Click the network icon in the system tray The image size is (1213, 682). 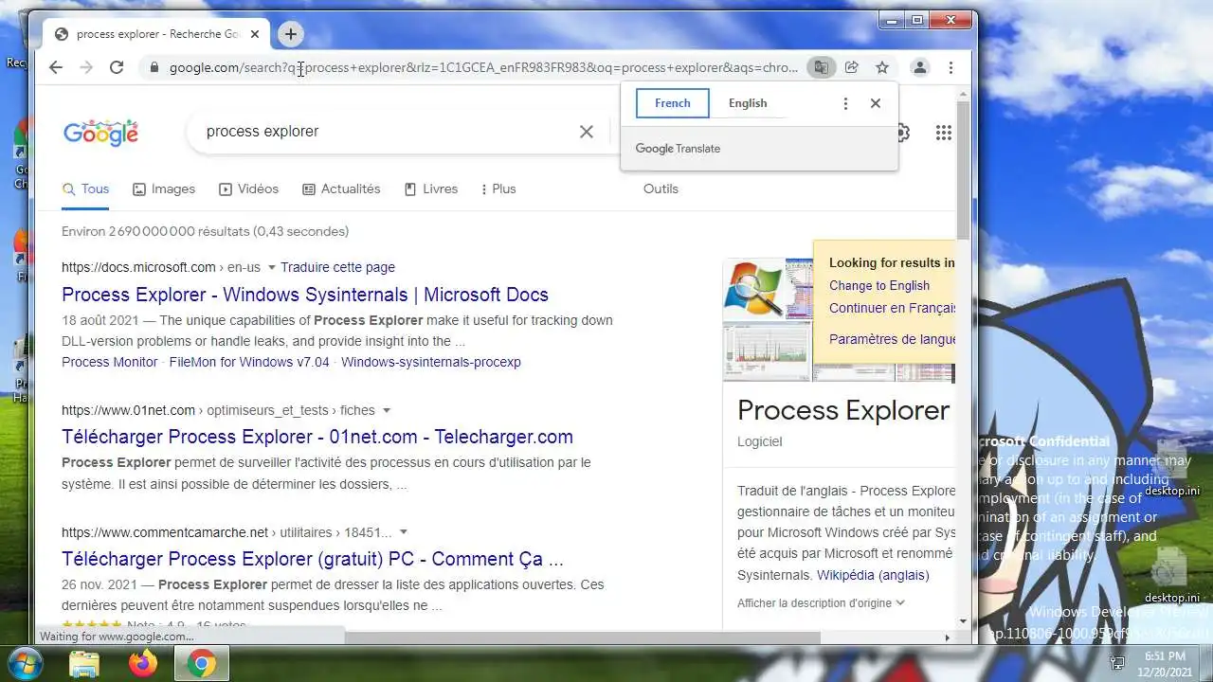coord(1117,663)
